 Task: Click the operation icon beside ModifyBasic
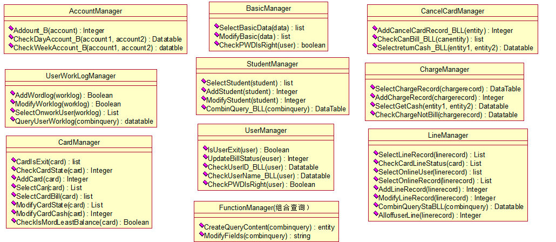pos(216,36)
